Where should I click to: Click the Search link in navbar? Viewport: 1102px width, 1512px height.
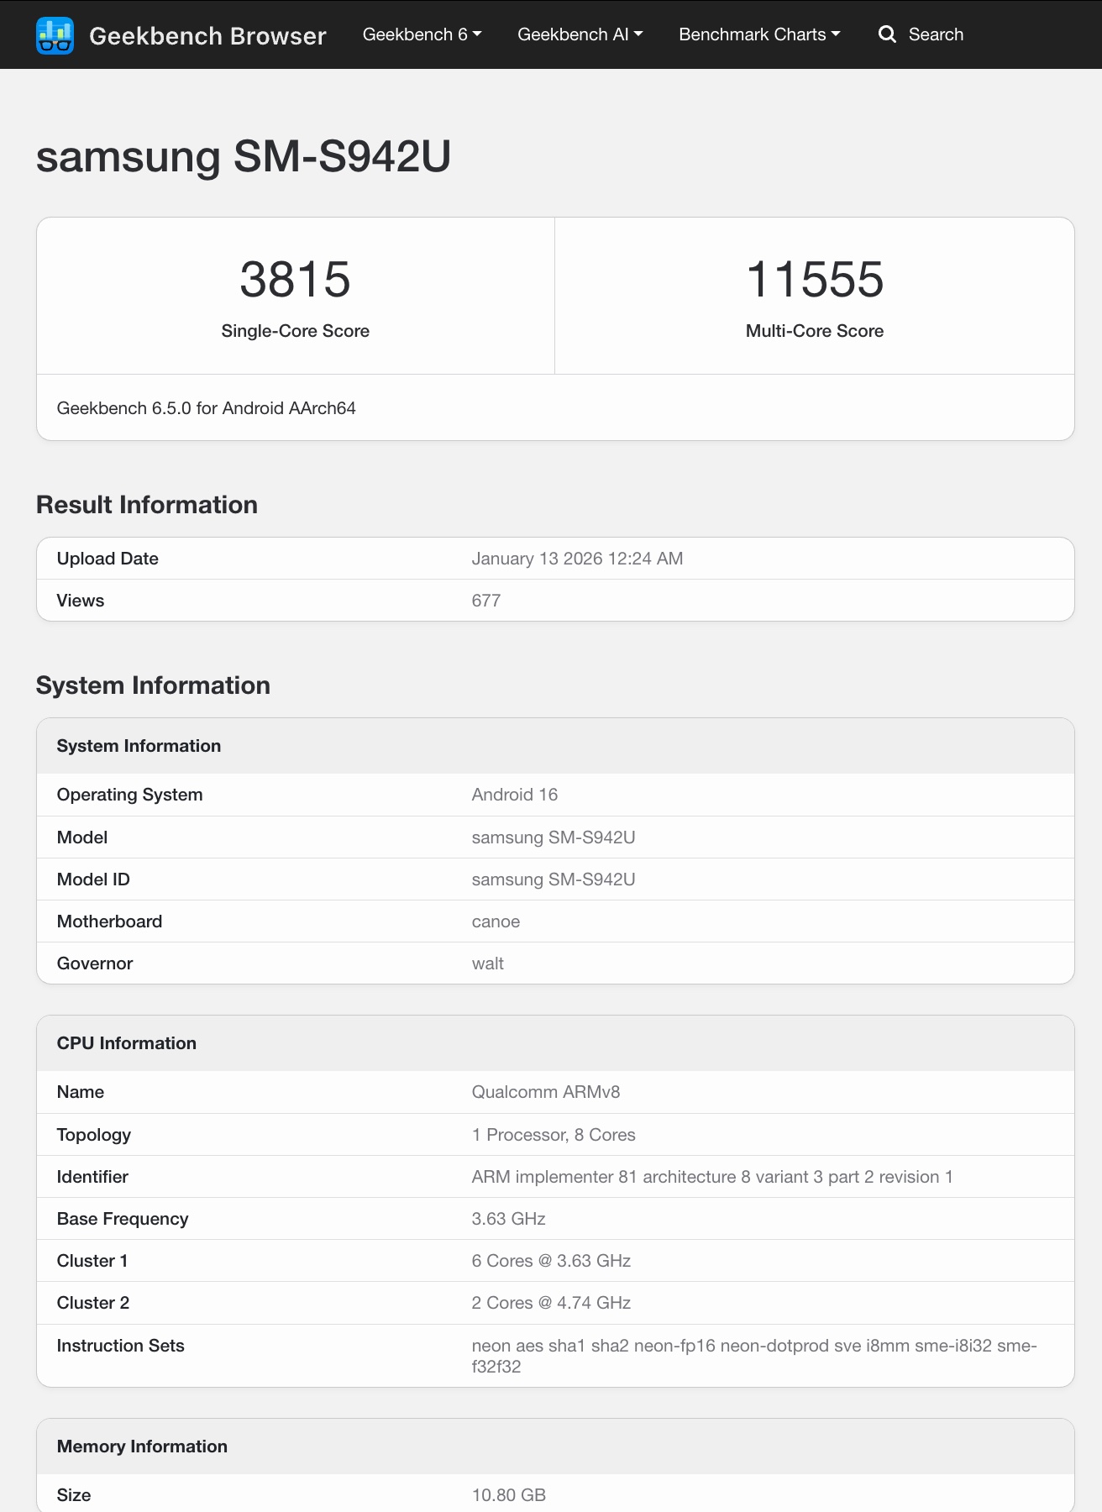coord(936,34)
